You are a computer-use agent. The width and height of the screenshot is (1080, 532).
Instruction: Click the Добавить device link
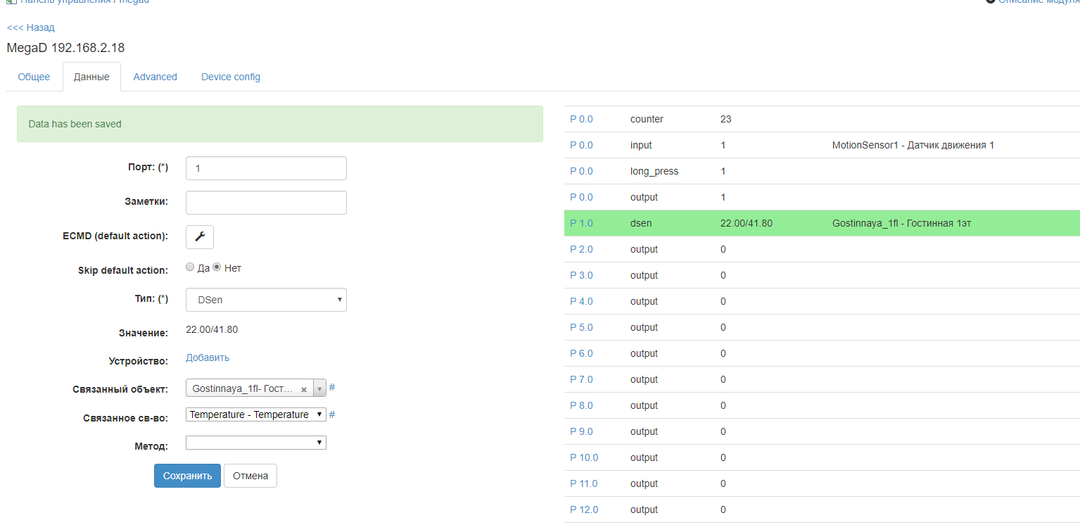coord(208,357)
